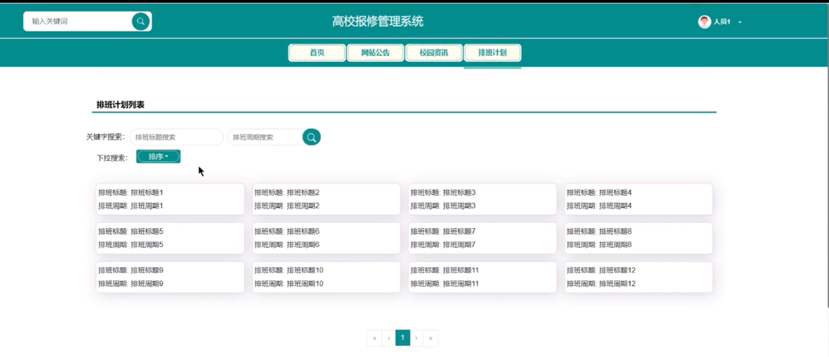The width and height of the screenshot is (829, 357).
Task: Click the 排班标题搜索 input box
Action: point(176,137)
